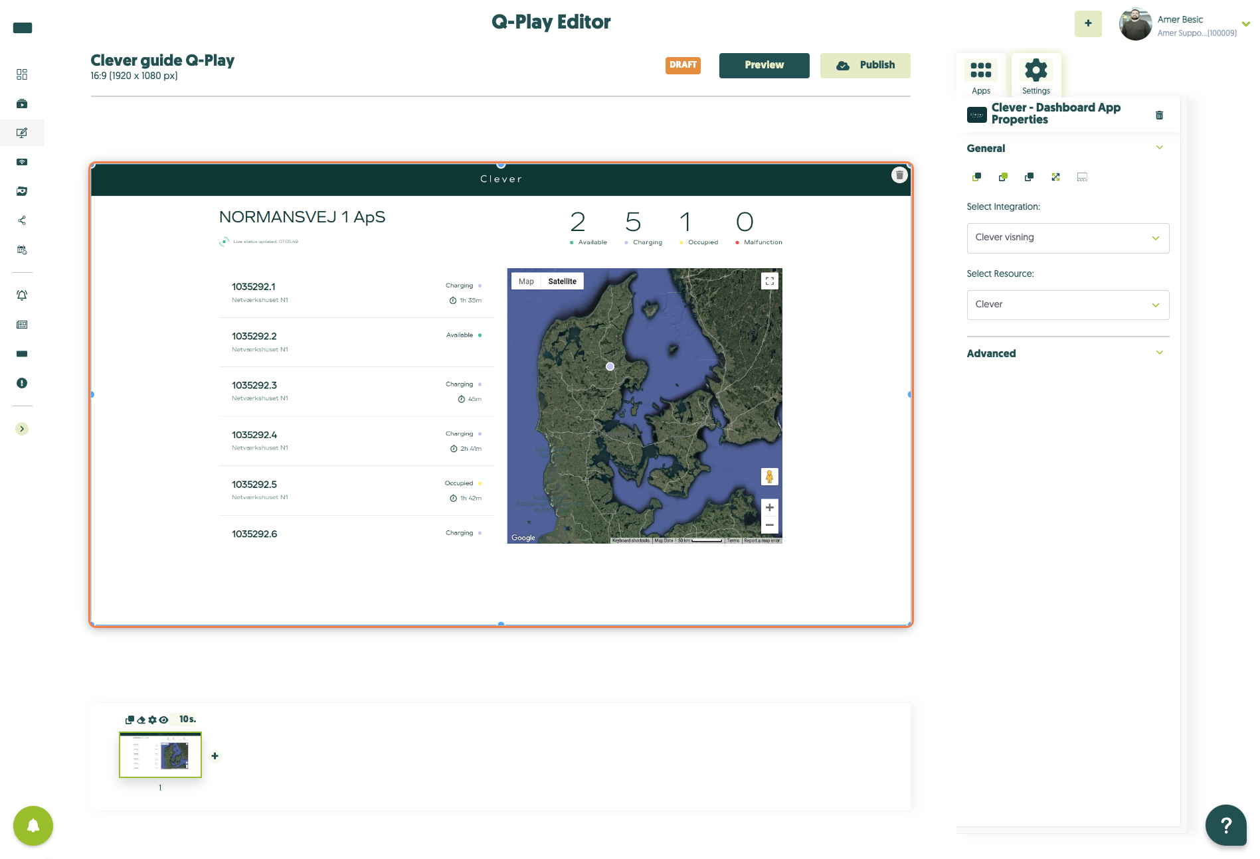Click the fullscreen expand arrows icon

(x=1055, y=177)
